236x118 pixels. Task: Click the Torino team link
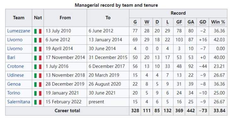point(14,93)
